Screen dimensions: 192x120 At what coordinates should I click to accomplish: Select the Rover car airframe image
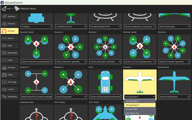point(105,82)
